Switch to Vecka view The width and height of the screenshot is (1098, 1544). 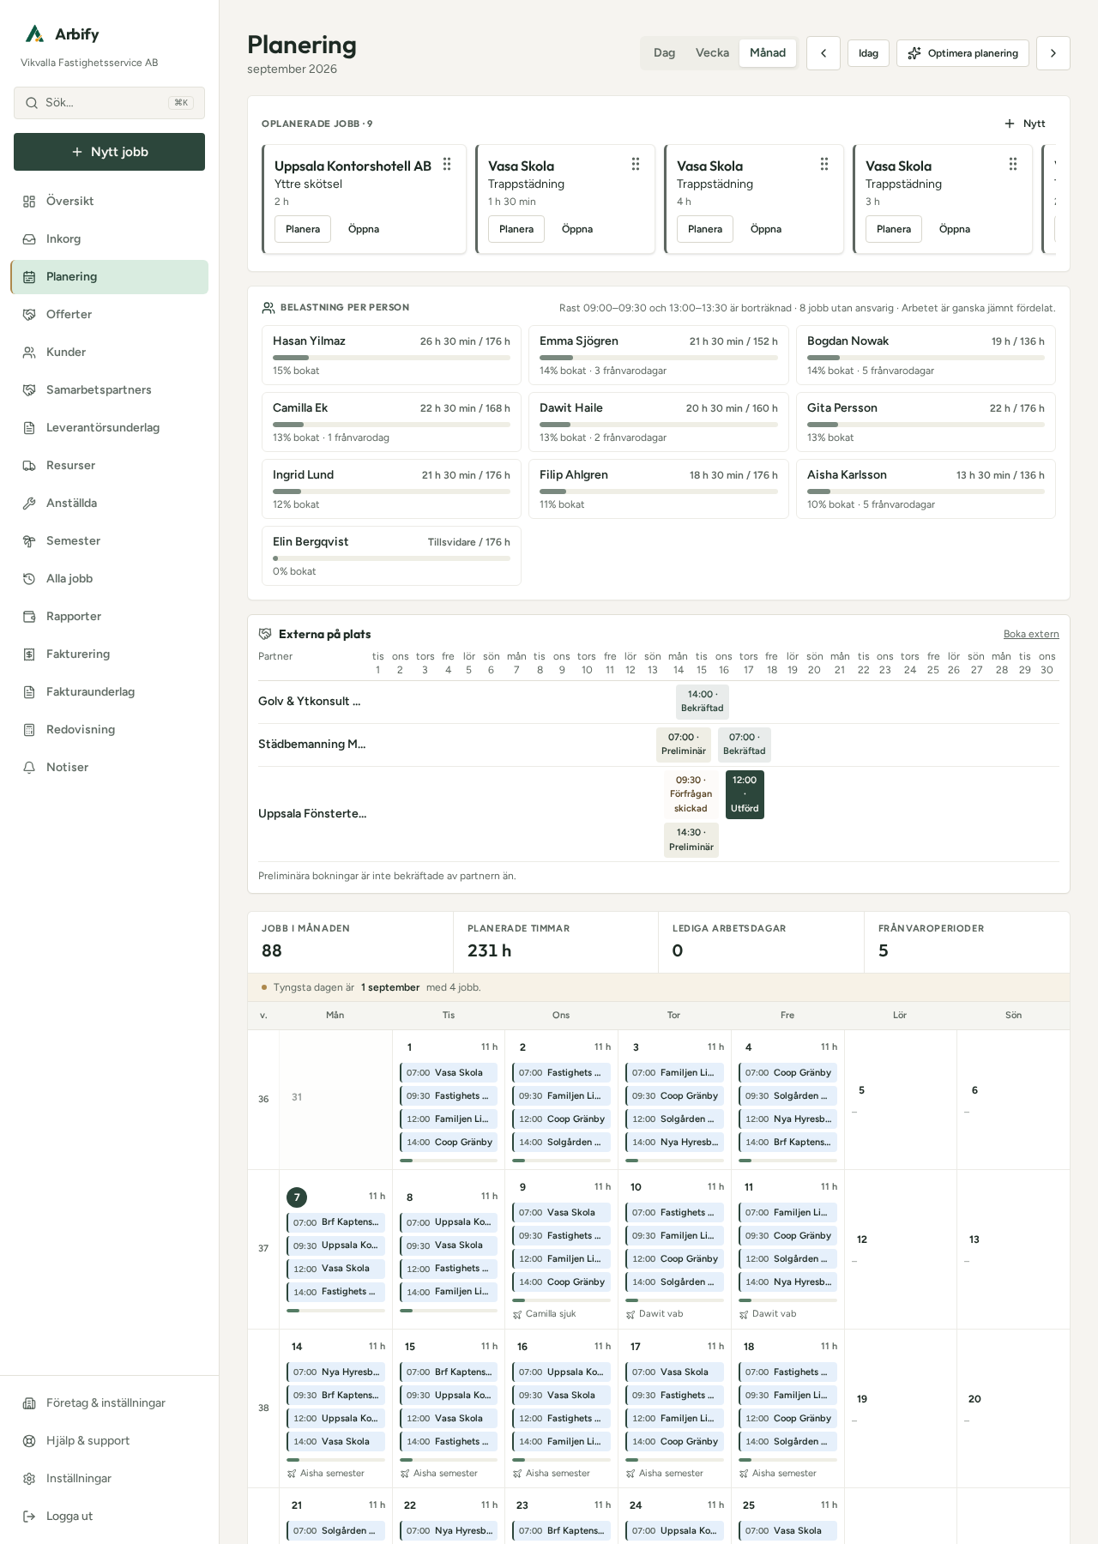point(712,52)
